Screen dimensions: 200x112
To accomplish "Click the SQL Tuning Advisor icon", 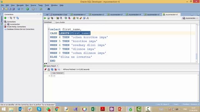I will [61, 18].
